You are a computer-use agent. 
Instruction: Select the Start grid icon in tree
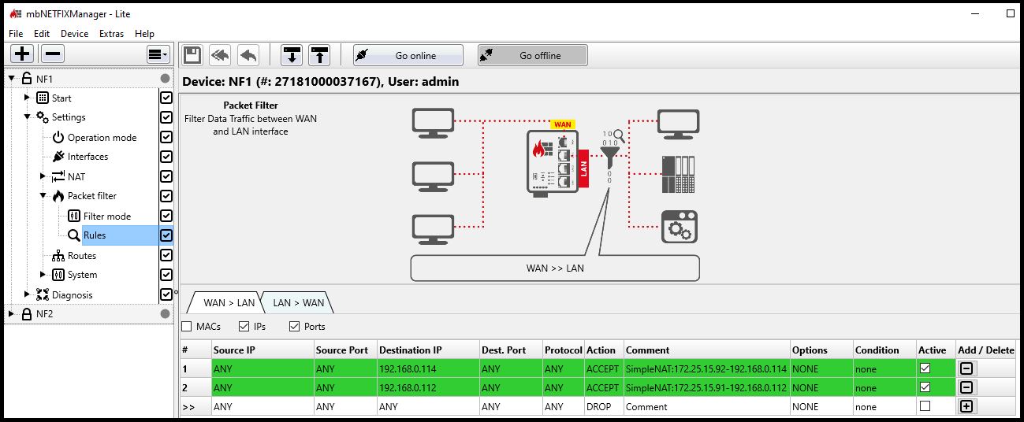coord(43,98)
